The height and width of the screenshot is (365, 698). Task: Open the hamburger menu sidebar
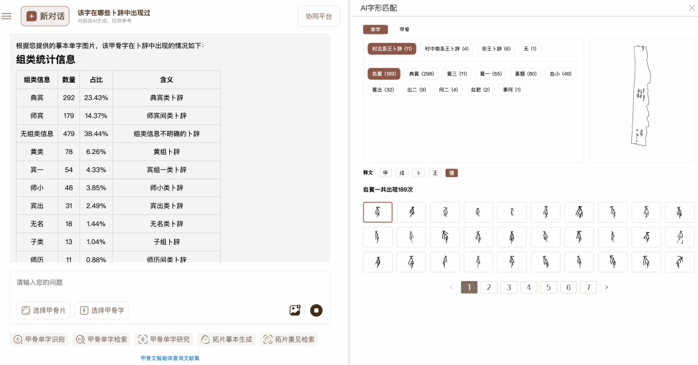point(7,16)
